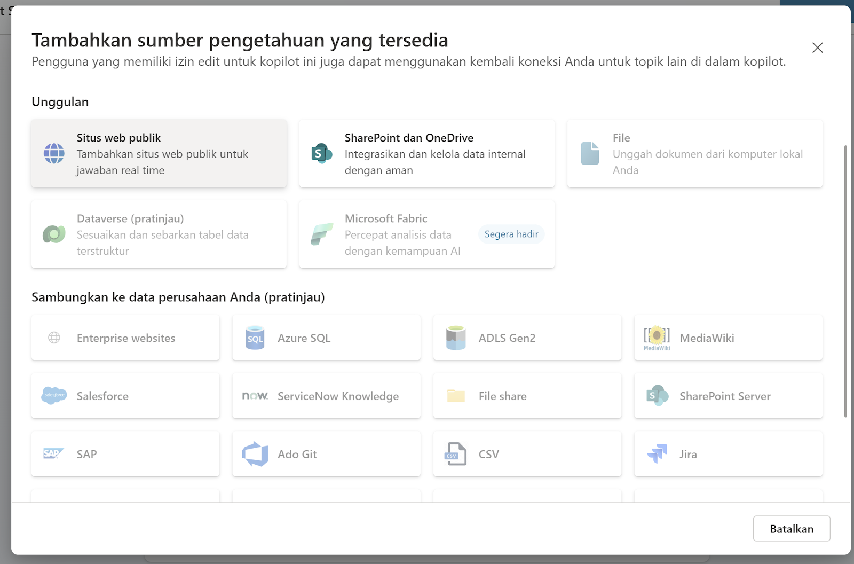This screenshot has height=564, width=854.
Task: Click the SharePoint dan OneDrive logo icon
Action: click(x=322, y=153)
